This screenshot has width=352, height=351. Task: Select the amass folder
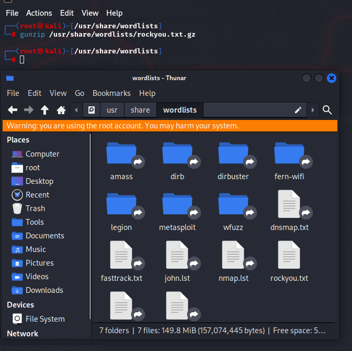coord(121,161)
